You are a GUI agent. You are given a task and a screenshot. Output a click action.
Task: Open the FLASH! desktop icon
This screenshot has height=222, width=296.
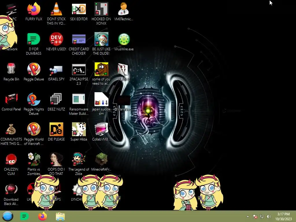(x=123, y=69)
